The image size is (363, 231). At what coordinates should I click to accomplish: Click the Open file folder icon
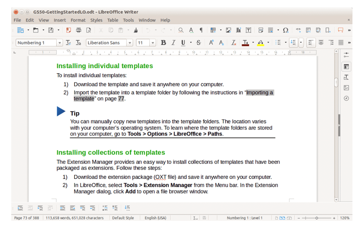pyautogui.click(x=36, y=30)
